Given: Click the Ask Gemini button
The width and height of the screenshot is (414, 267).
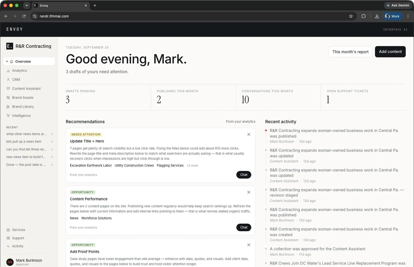Looking at the screenshot, I should click(x=397, y=5).
